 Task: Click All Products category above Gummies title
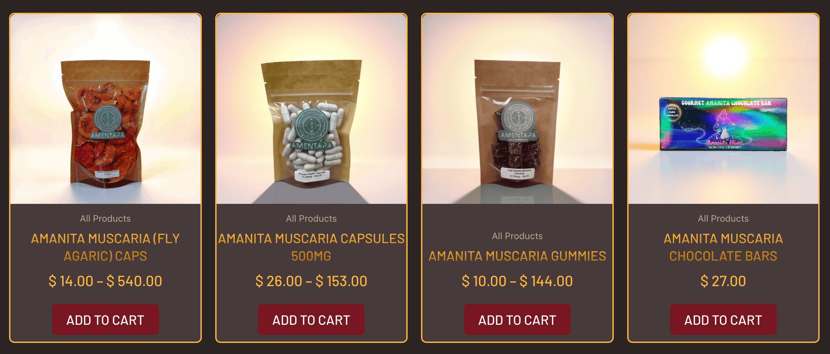coord(517,236)
